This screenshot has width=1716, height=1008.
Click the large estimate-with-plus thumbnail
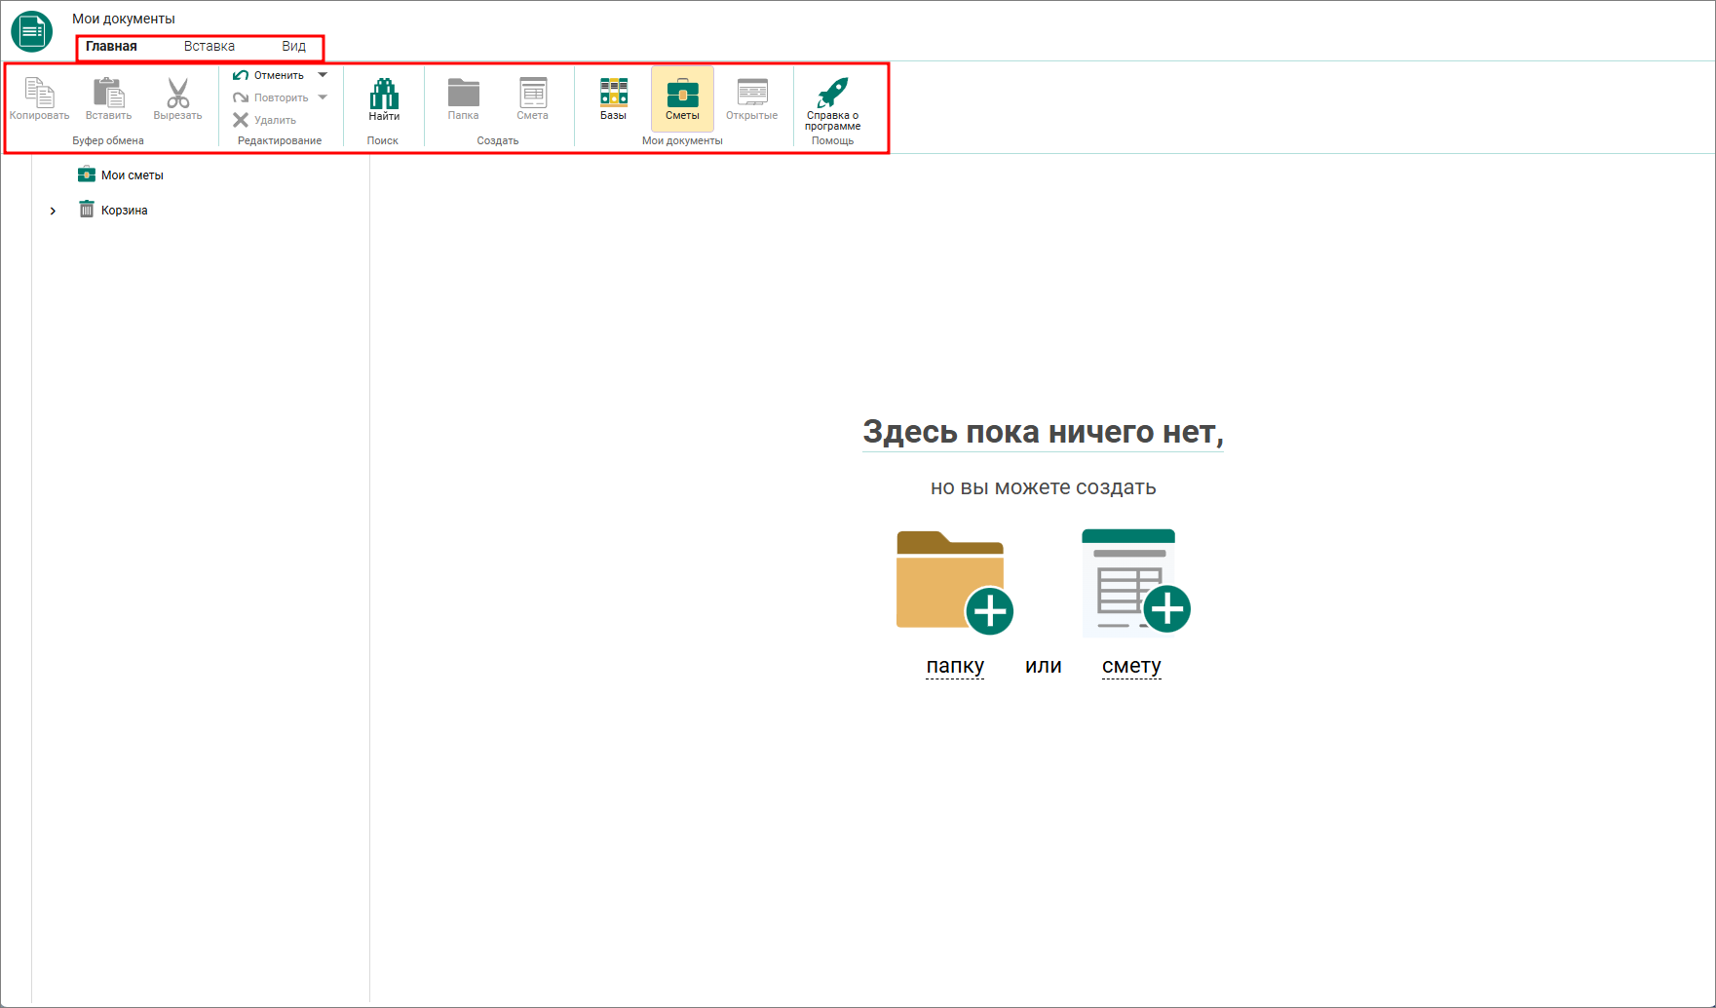click(1135, 582)
